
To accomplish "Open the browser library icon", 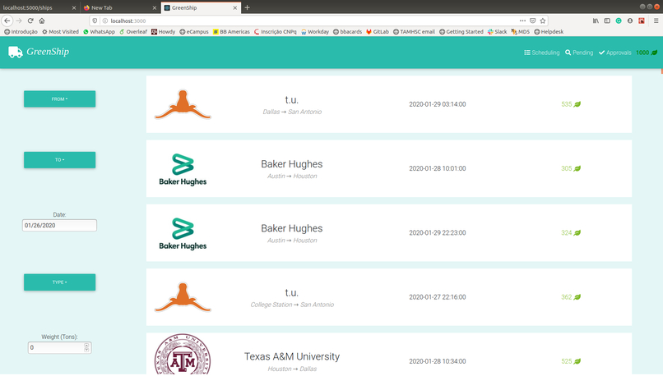I will [596, 21].
